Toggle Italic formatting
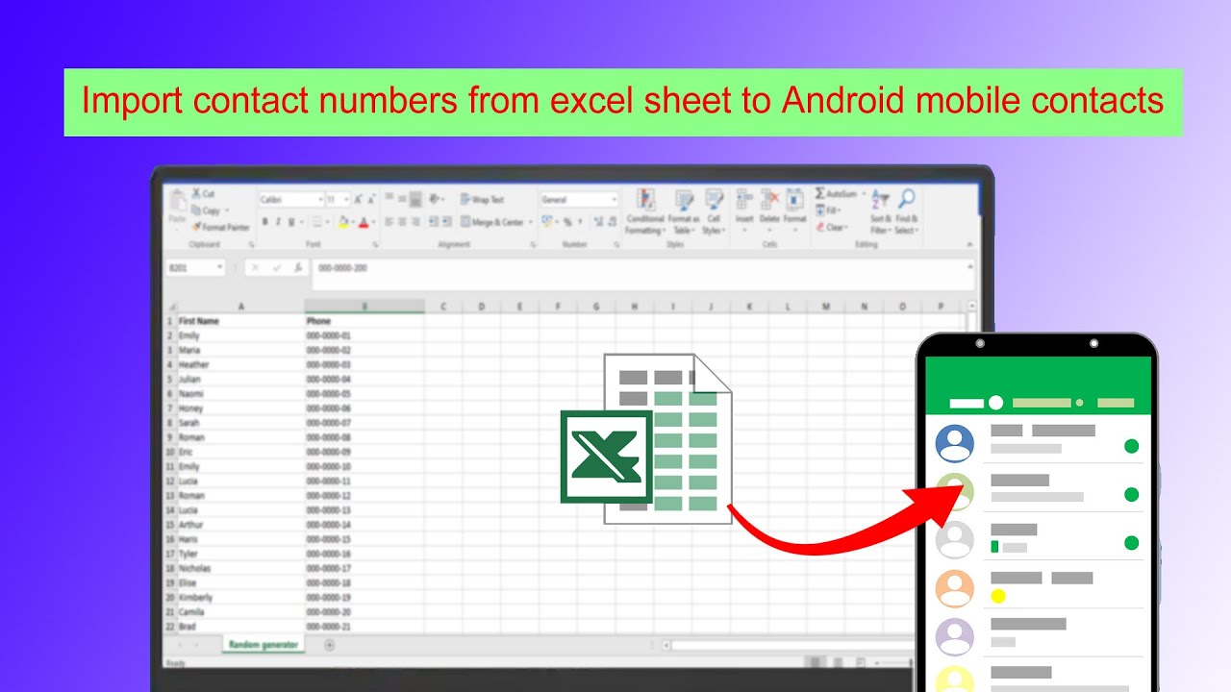 click(278, 222)
